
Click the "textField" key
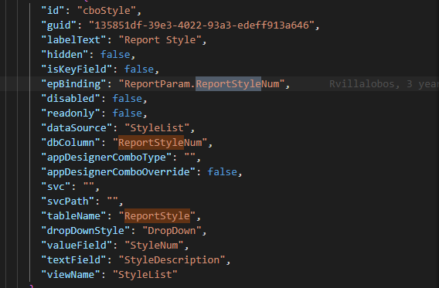click(x=73, y=260)
